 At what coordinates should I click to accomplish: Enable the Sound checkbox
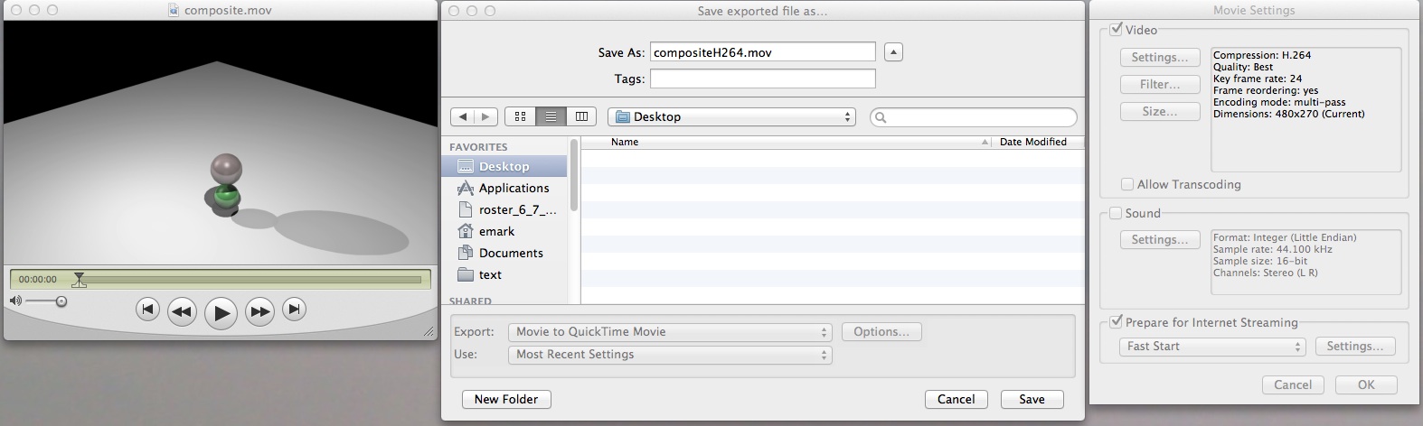1117,213
